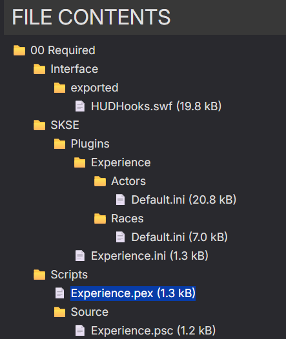Click the Actors folder icon
The height and width of the screenshot is (339, 286).
(x=100, y=181)
